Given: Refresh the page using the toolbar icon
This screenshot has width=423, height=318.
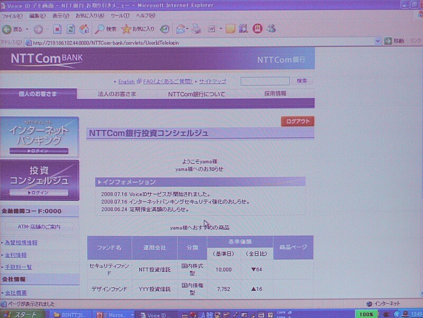Looking at the screenshot, I should 71,29.
